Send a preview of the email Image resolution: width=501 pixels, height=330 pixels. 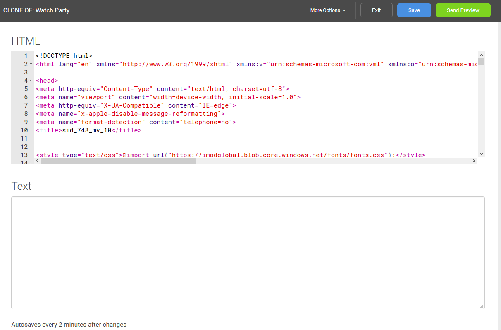tap(463, 10)
